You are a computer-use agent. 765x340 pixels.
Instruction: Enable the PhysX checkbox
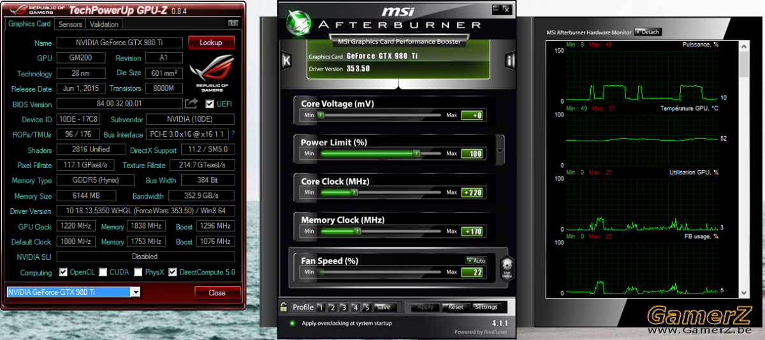click(138, 272)
